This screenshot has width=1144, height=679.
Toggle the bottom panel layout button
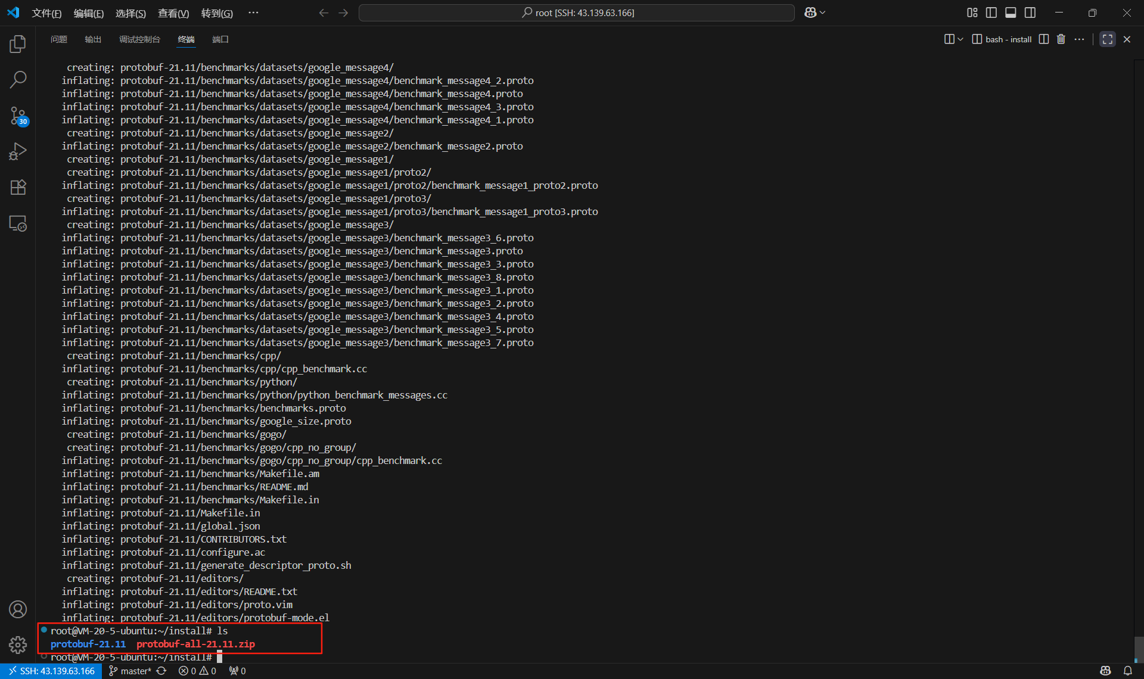pyautogui.click(x=1011, y=13)
